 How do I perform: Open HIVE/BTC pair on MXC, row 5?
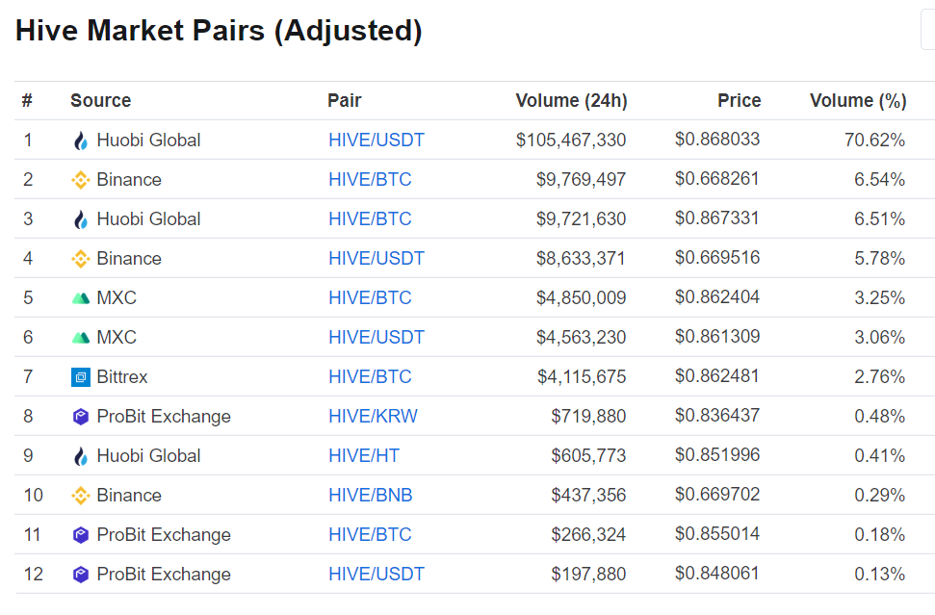click(x=370, y=297)
